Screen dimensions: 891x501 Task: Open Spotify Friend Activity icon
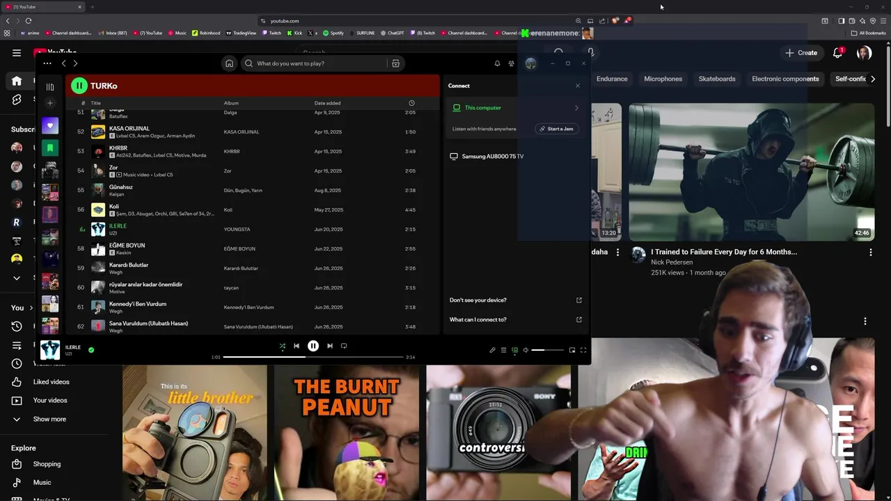tap(511, 63)
